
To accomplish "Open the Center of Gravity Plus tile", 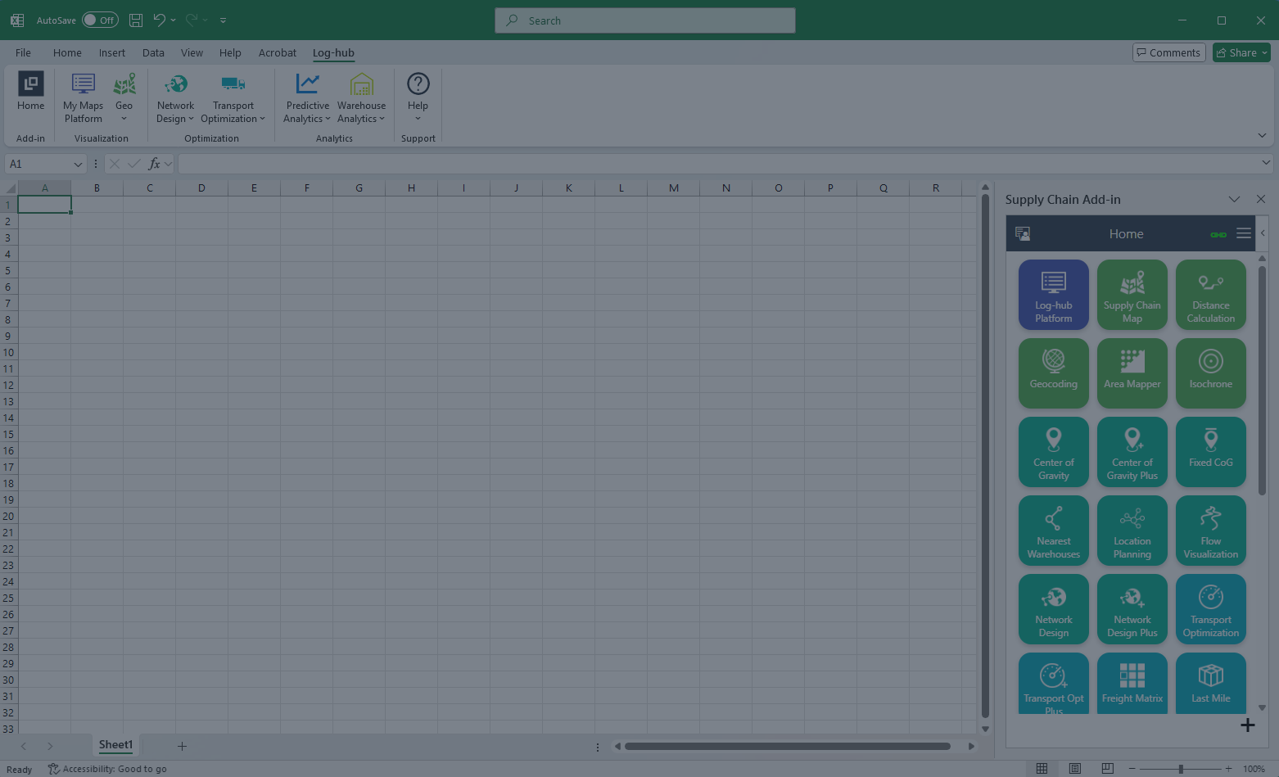I will 1132,452.
